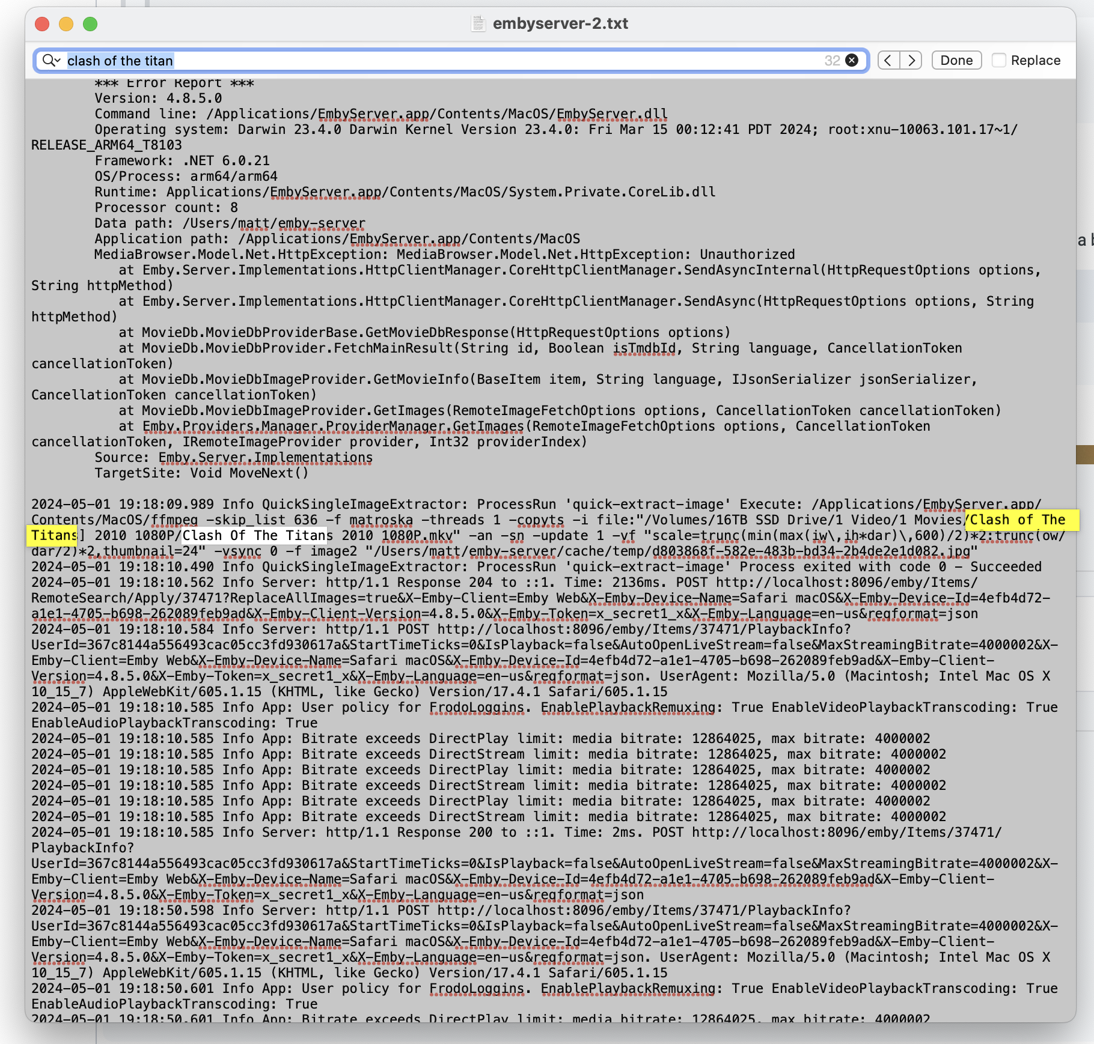The width and height of the screenshot is (1094, 1044).
Task: Click the embyserver-2.txt window title
Action: 560,23
